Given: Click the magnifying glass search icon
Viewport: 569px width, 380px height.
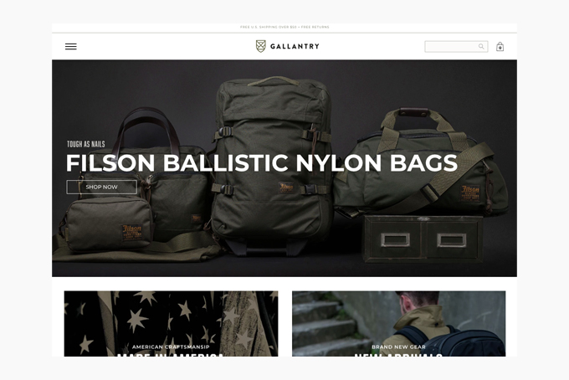Looking at the screenshot, I should click(481, 47).
